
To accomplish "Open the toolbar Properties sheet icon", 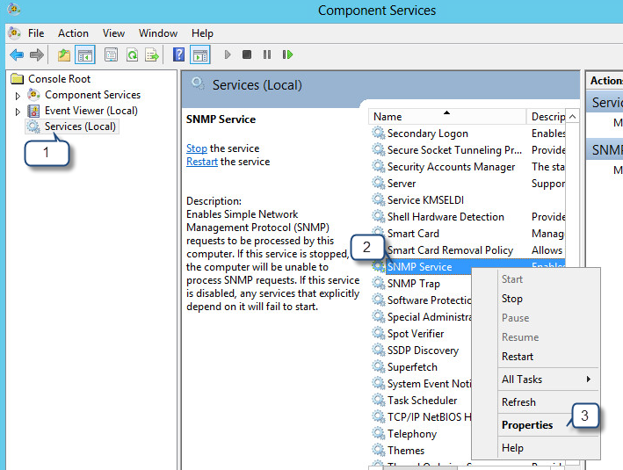I will coord(111,54).
